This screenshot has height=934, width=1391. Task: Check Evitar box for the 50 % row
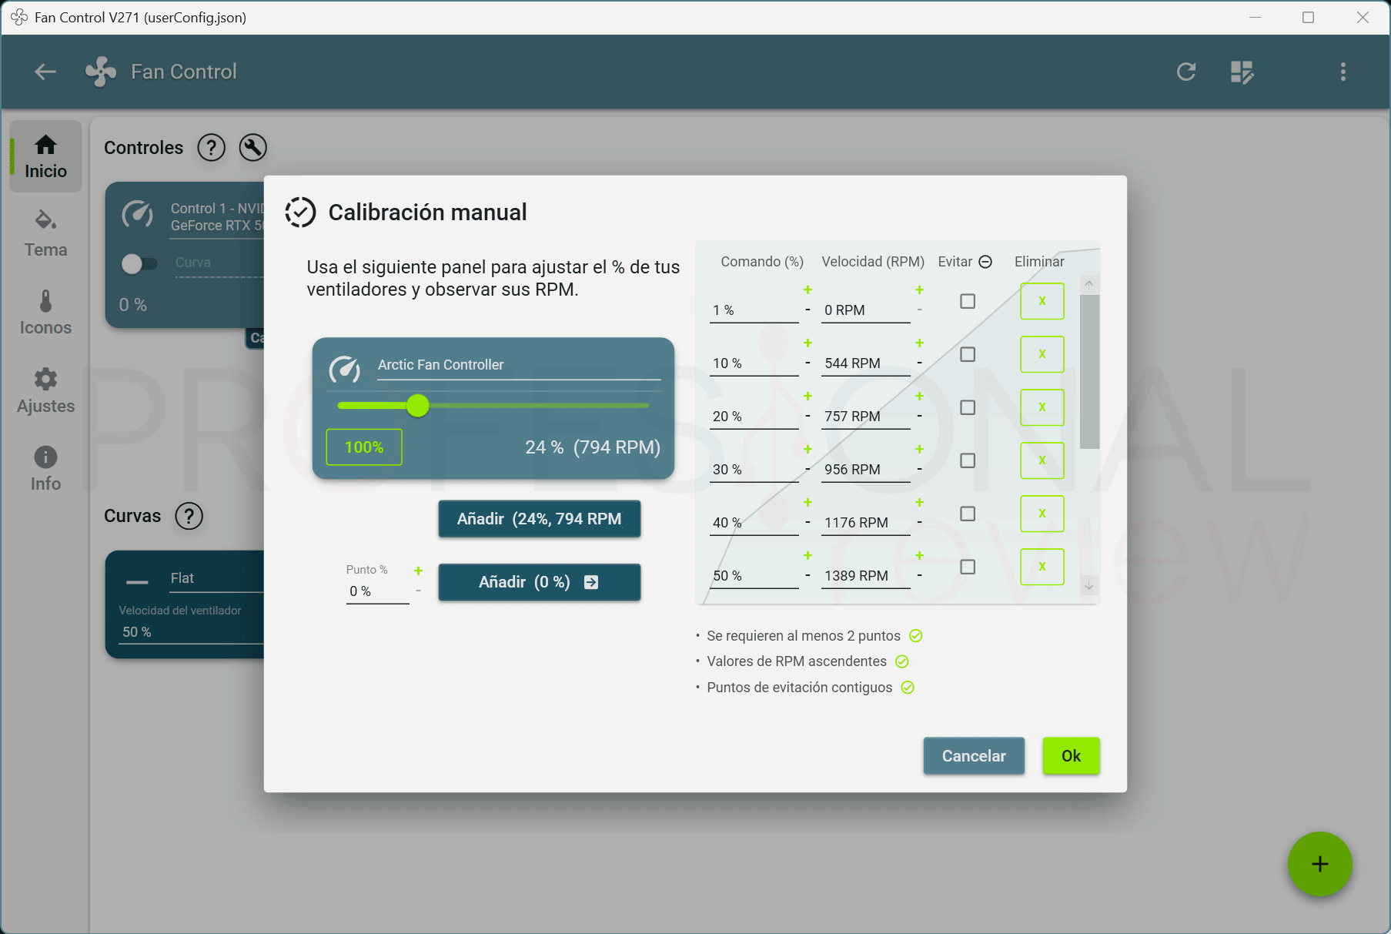coord(968,567)
